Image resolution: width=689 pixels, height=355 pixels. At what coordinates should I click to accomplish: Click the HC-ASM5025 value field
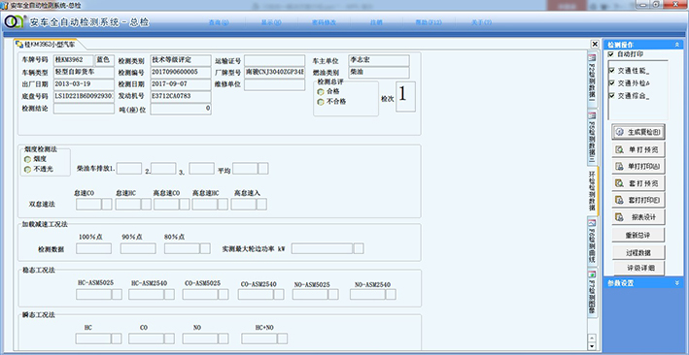click(93, 294)
